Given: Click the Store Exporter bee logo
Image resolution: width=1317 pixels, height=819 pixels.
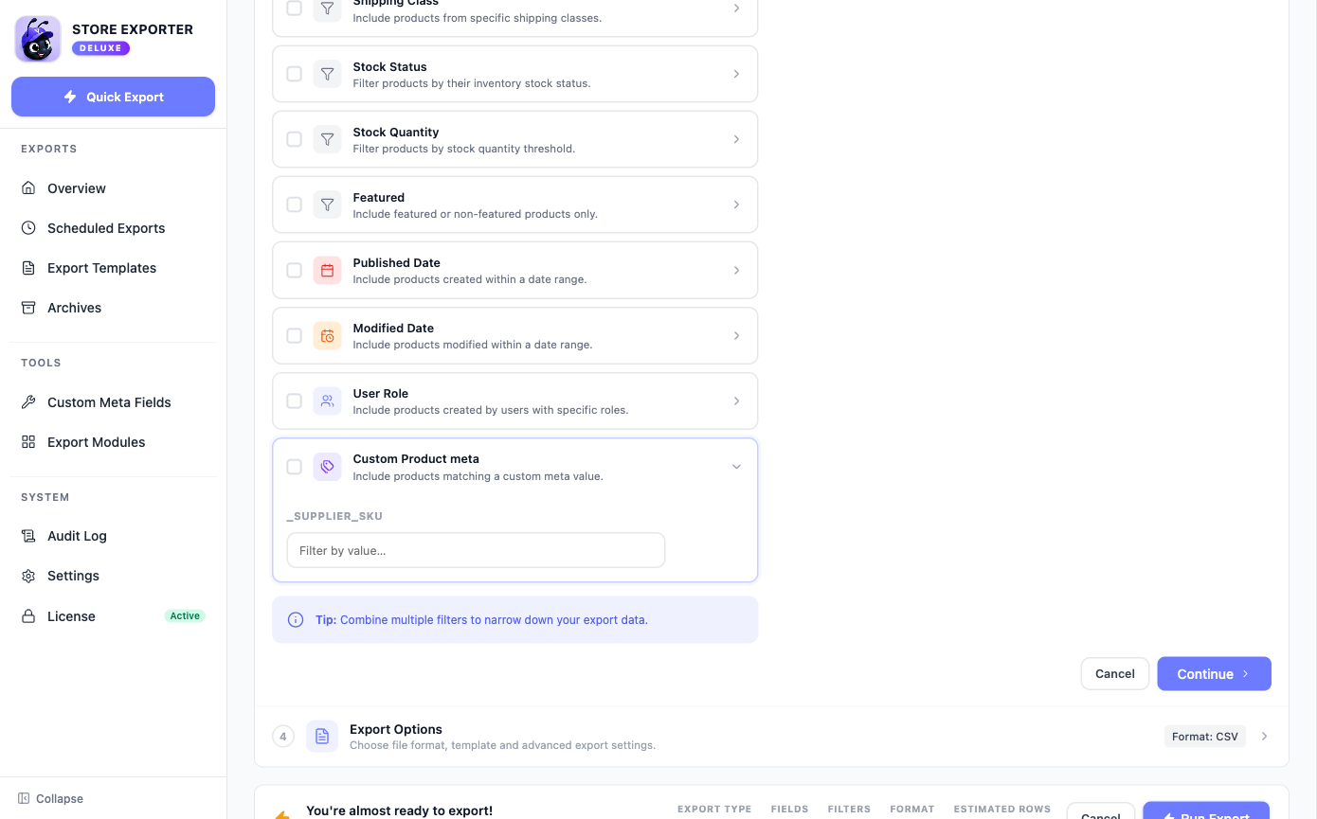Looking at the screenshot, I should coord(38,39).
